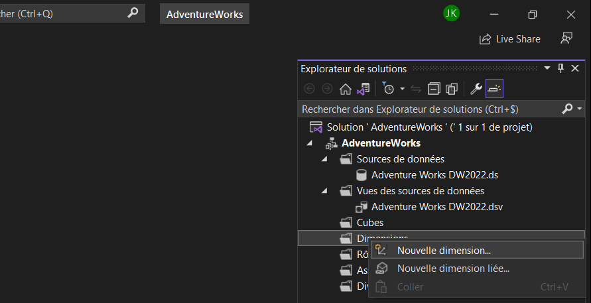Open dropdown arrow beside pending changes filter
The width and height of the screenshot is (591, 303).
click(x=402, y=89)
